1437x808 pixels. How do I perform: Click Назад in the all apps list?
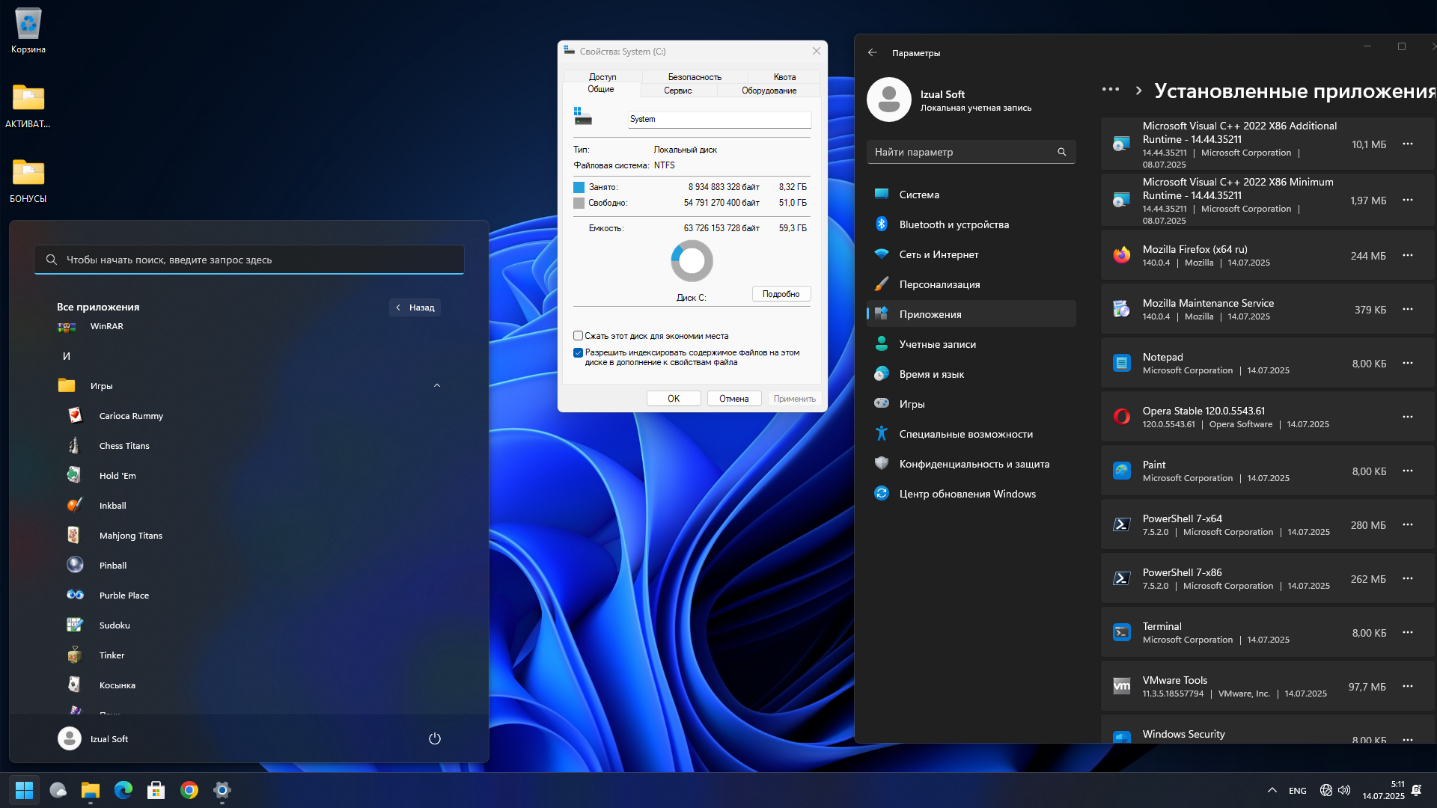click(x=415, y=307)
